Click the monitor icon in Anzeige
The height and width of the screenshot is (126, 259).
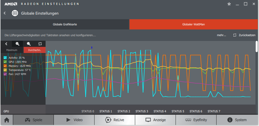(148, 120)
